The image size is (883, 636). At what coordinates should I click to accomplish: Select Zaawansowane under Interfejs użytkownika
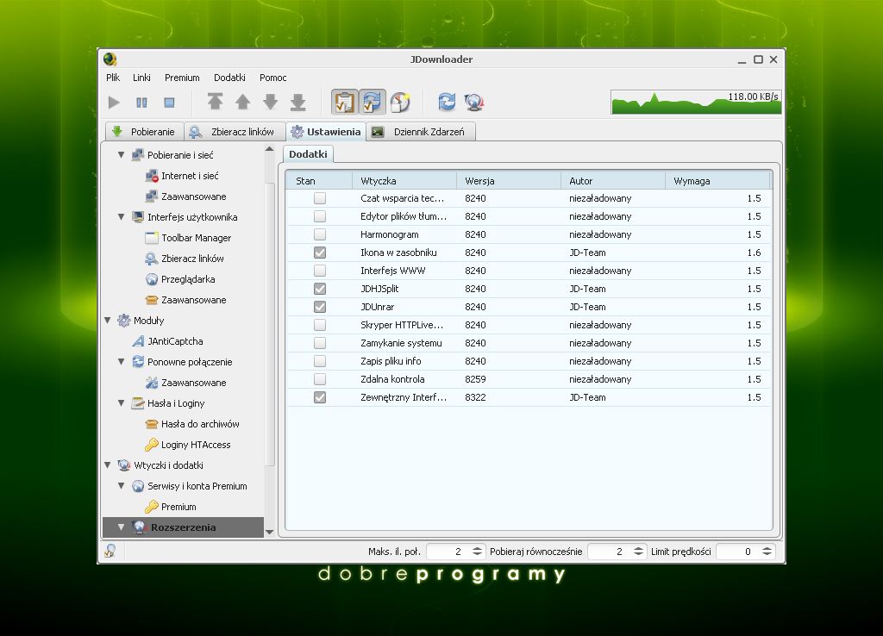[186, 300]
